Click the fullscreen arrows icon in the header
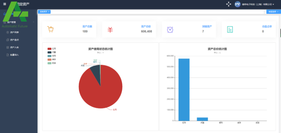The width and height of the screenshot is (281, 133). 229,4
